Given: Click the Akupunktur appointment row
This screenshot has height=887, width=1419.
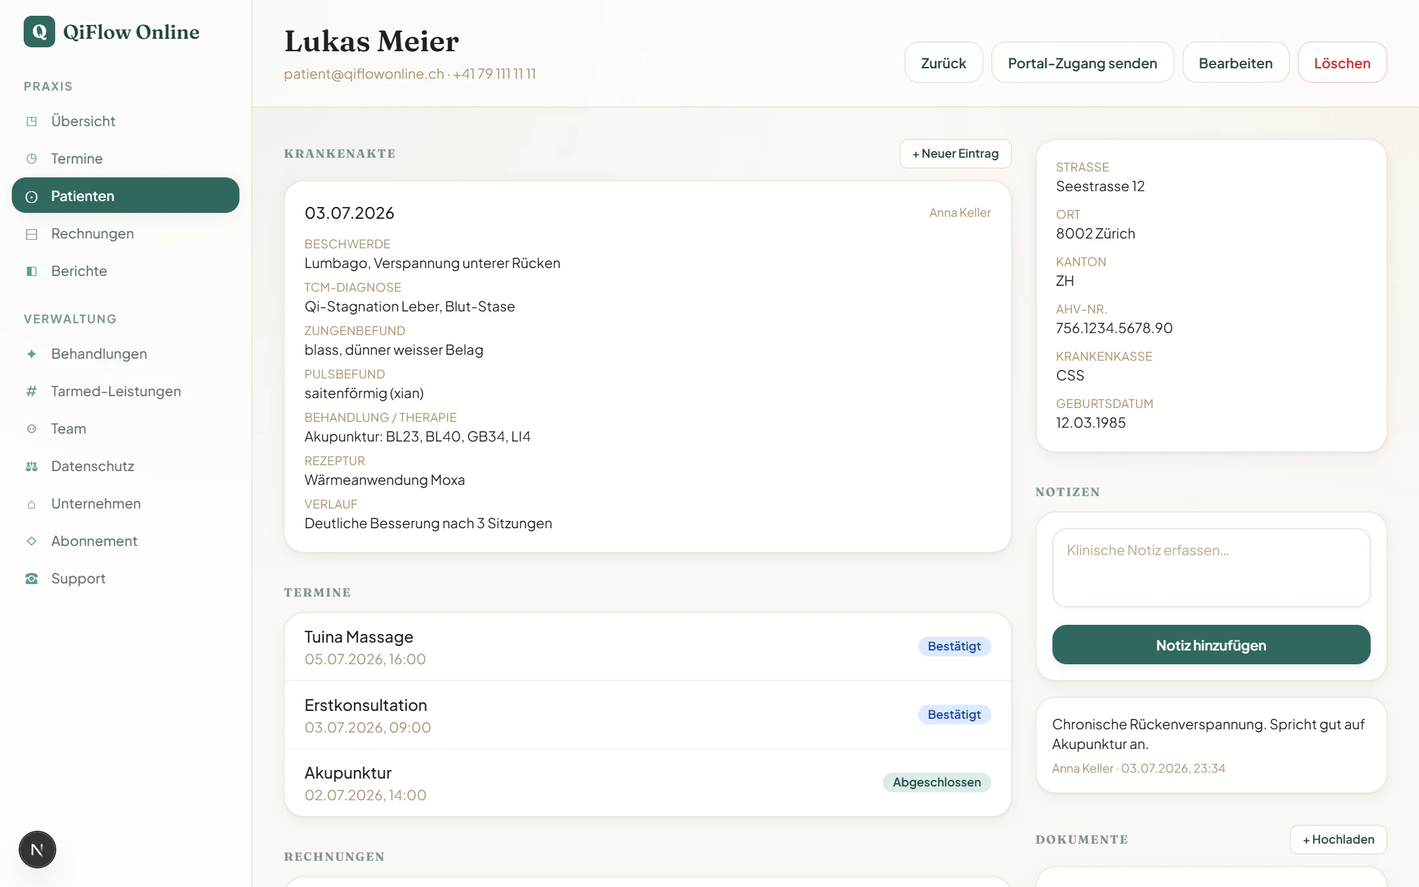Looking at the screenshot, I should [x=648, y=783].
